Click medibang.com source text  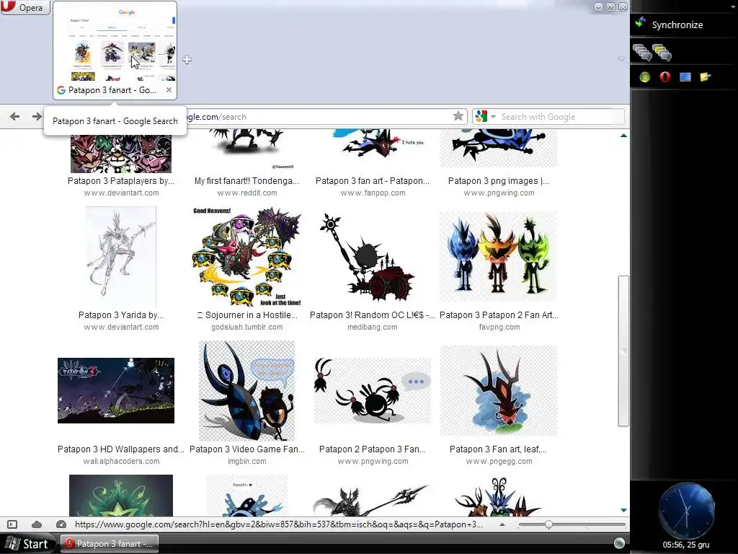(373, 327)
